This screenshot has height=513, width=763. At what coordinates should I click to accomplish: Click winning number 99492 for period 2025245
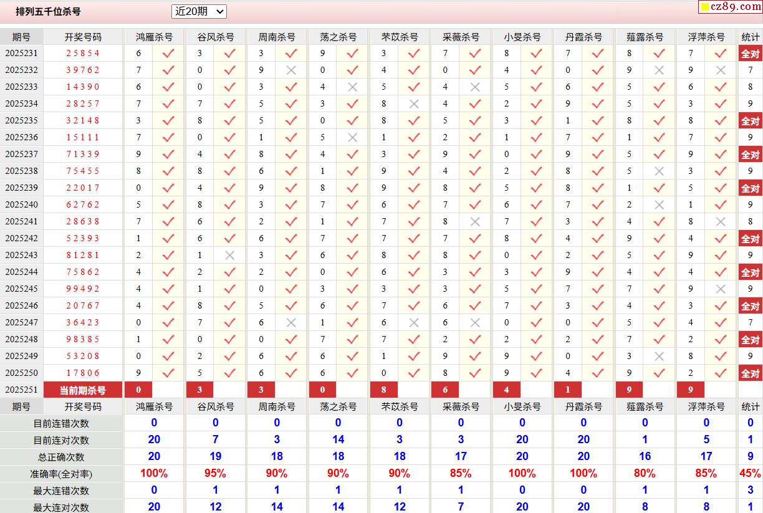pyautogui.click(x=83, y=289)
